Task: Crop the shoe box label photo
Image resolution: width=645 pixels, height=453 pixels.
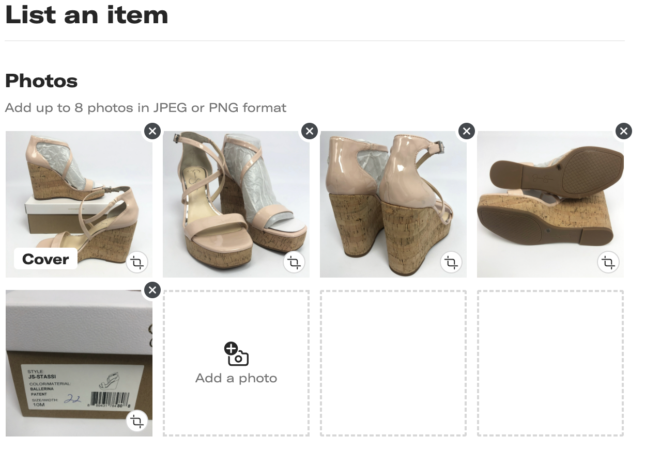Action: 137,422
